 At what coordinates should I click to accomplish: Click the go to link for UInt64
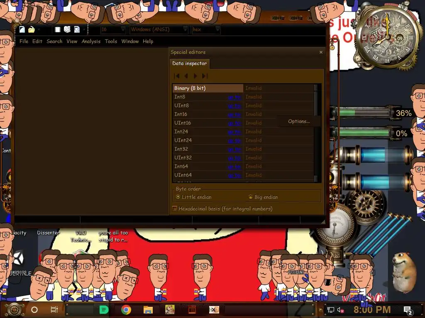click(x=234, y=175)
